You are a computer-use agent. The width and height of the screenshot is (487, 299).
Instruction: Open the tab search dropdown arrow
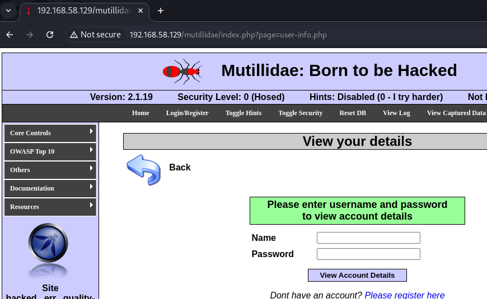(x=8, y=11)
